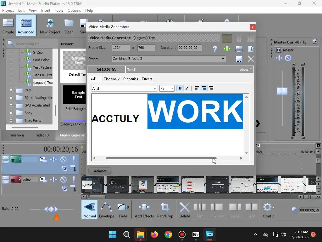Solo track 2 exclamation icon
This screenshot has width=322, height=242.
74,159
